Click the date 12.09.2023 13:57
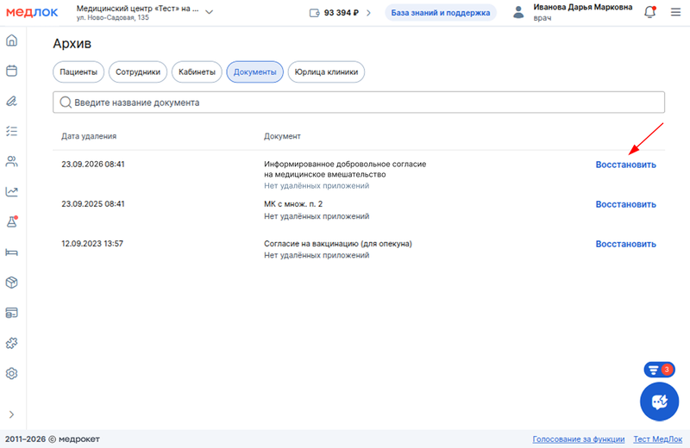This screenshot has height=448, width=690. click(92, 244)
